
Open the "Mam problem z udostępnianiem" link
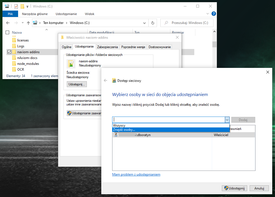(x=136, y=174)
